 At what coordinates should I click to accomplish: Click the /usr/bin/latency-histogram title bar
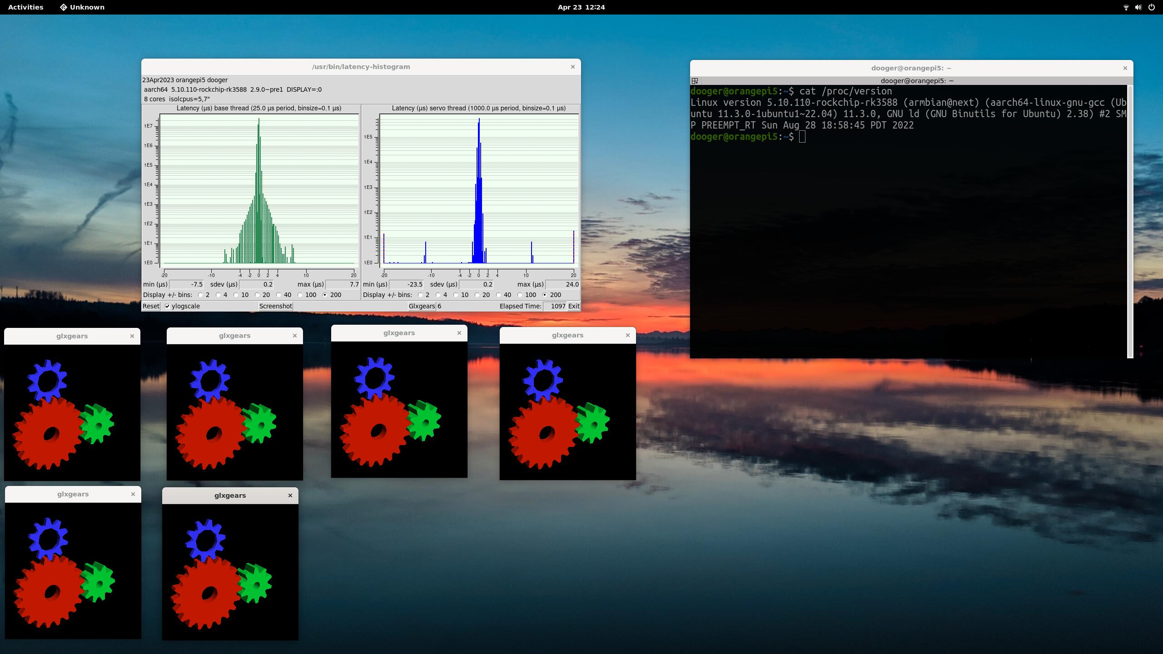(361, 67)
